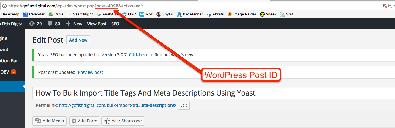Open the comments bubble showing 80
The image size is (395, 128).
[54, 24]
